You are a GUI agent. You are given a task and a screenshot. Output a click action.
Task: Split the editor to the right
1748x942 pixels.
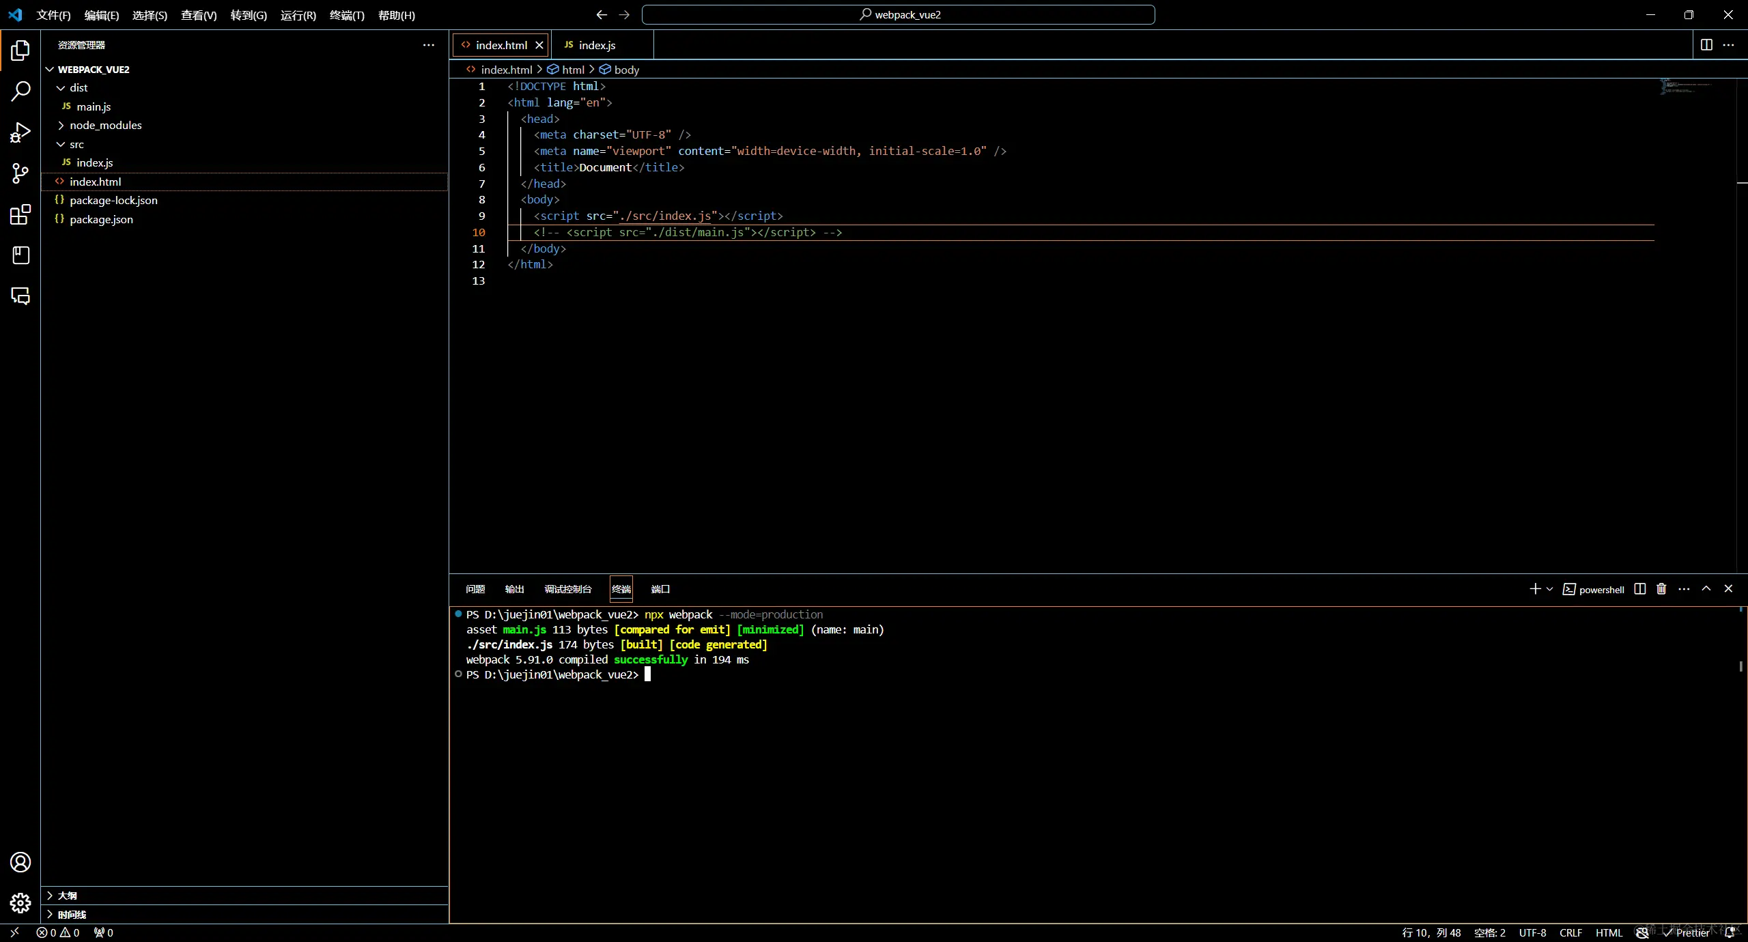click(x=1706, y=45)
